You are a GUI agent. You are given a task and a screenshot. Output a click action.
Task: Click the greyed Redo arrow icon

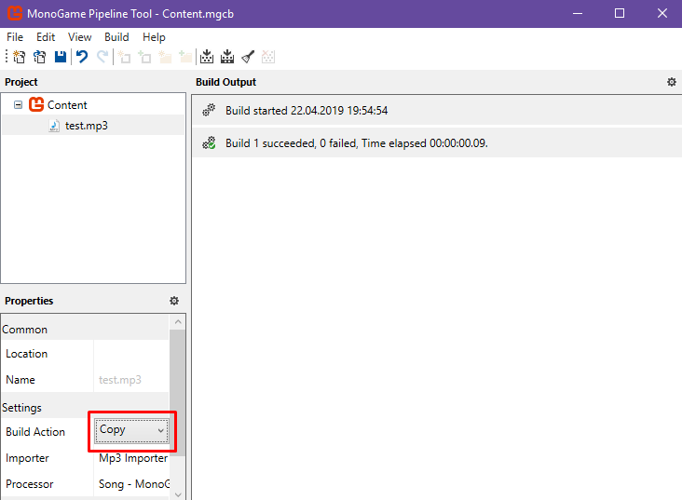coord(102,57)
